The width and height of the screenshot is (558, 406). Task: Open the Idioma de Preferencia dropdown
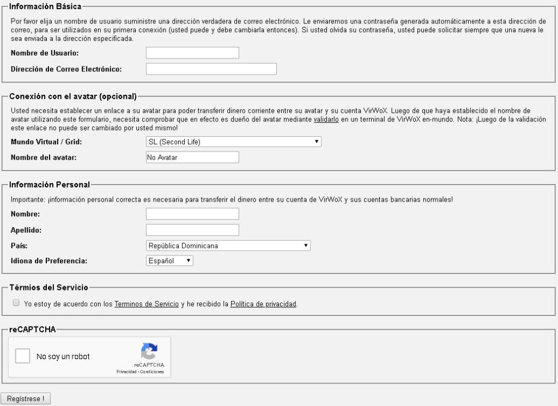(169, 261)
